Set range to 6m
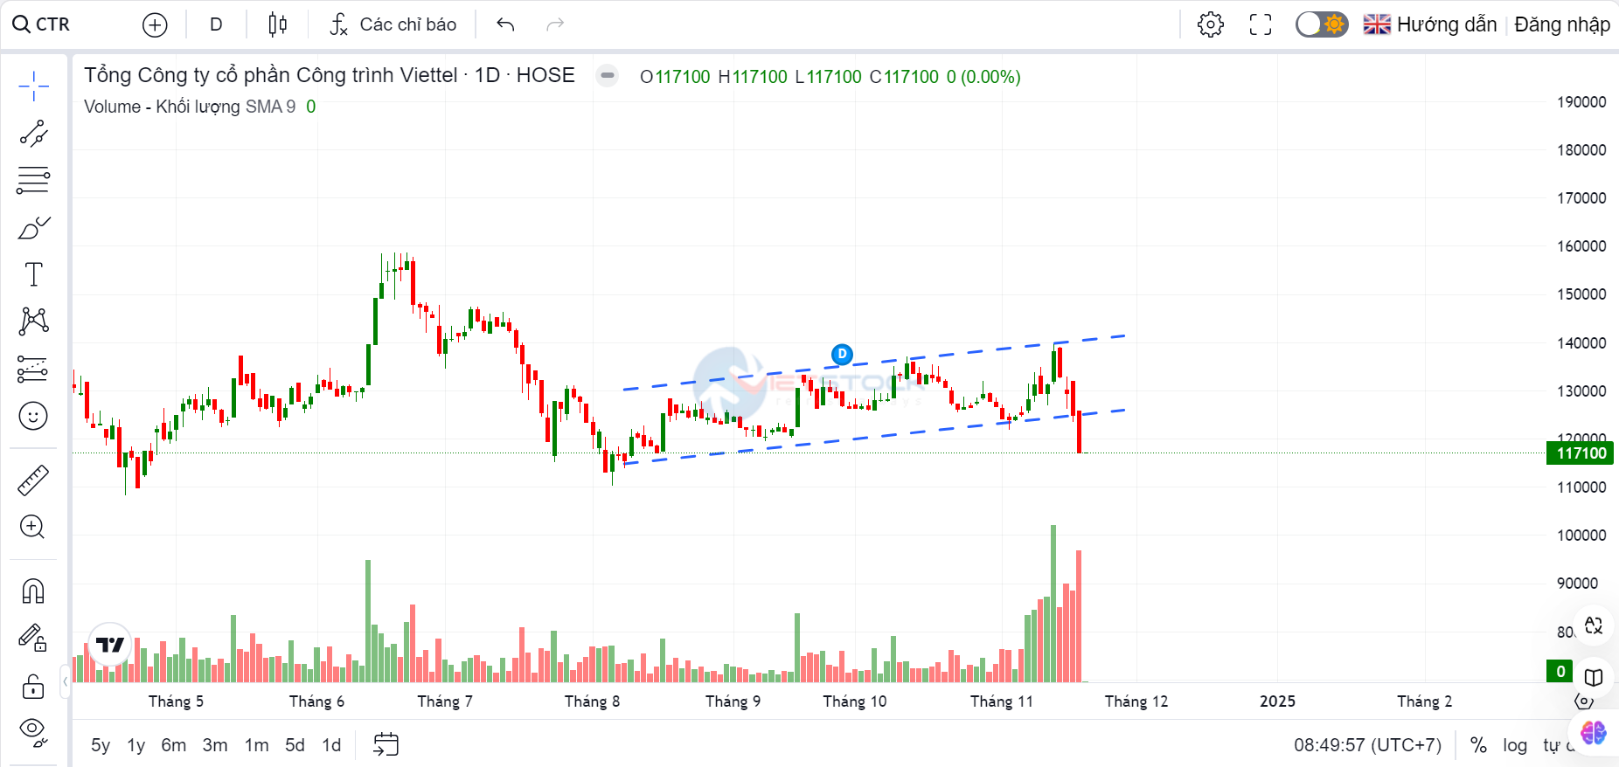The width and height of the screenshot is (1619, 767). (173, 745)
